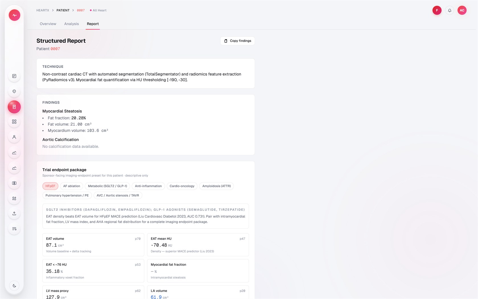This screenshot has height=299, width=478.
Task: Click "Myocardium volume: 103.6 cm³" line
Action: [x=78, y=130]
